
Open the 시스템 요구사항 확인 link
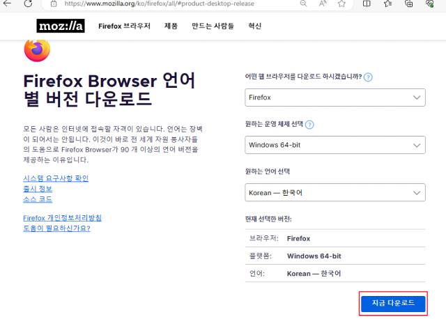pyautogui.click(x=56, y=178)
